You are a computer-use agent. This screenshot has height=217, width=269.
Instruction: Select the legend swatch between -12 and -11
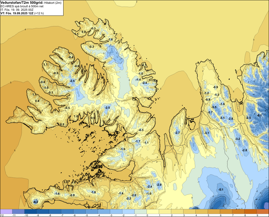6,211
